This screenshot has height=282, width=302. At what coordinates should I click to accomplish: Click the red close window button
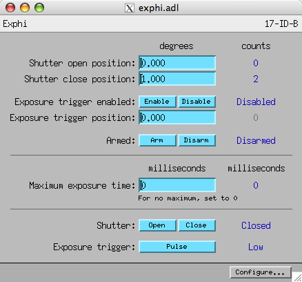(x=10, y=8)
